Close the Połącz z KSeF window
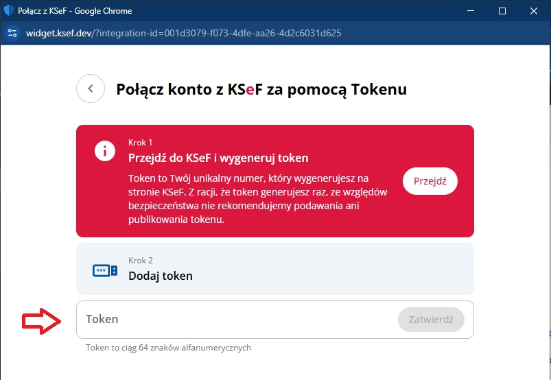 (533, 11)
